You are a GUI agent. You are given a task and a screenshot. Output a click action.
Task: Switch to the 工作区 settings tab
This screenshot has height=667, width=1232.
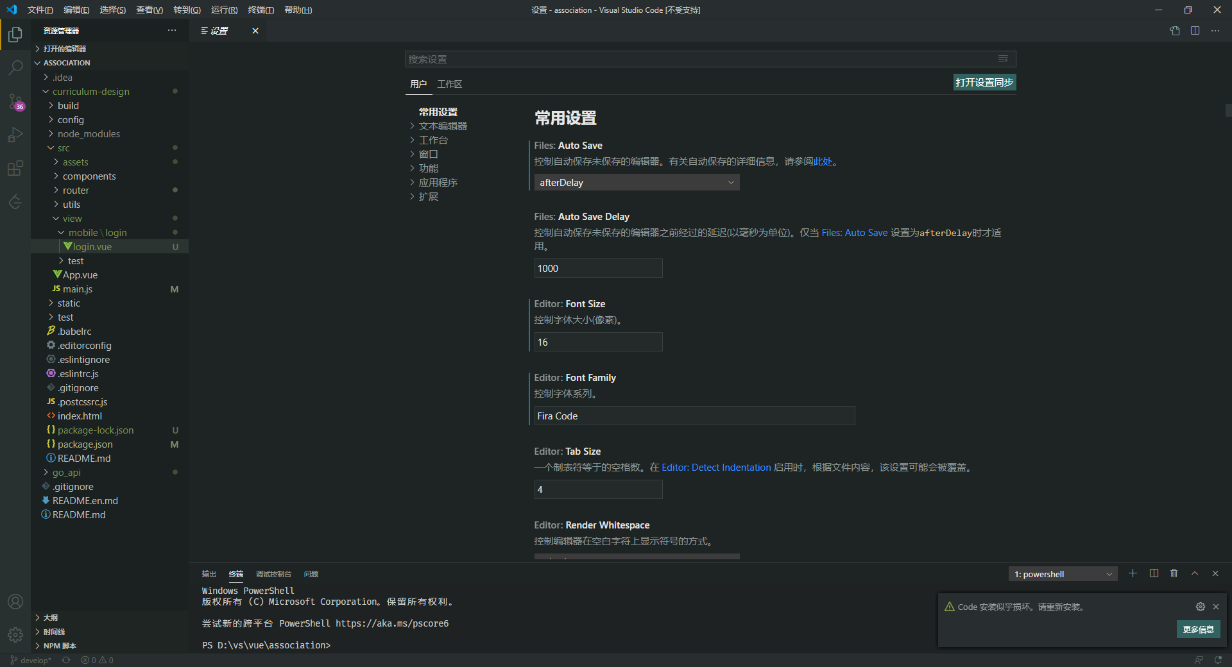coord(450,84)
